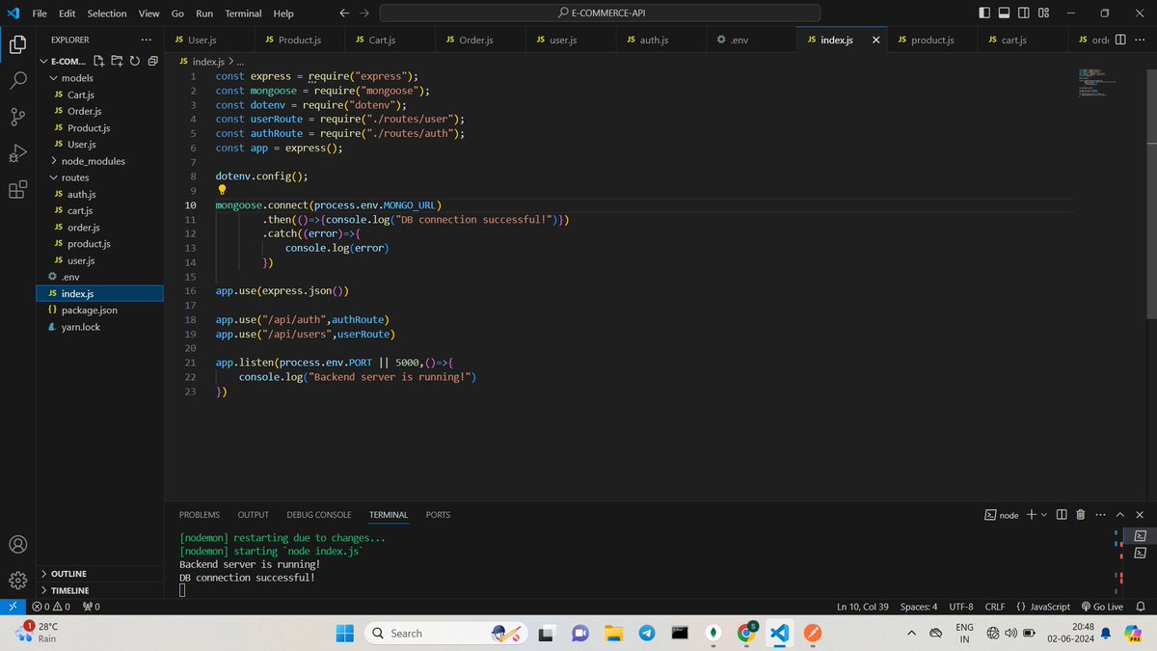
Task: Click Go Live in the status bar
Action: pos(1102,607)
